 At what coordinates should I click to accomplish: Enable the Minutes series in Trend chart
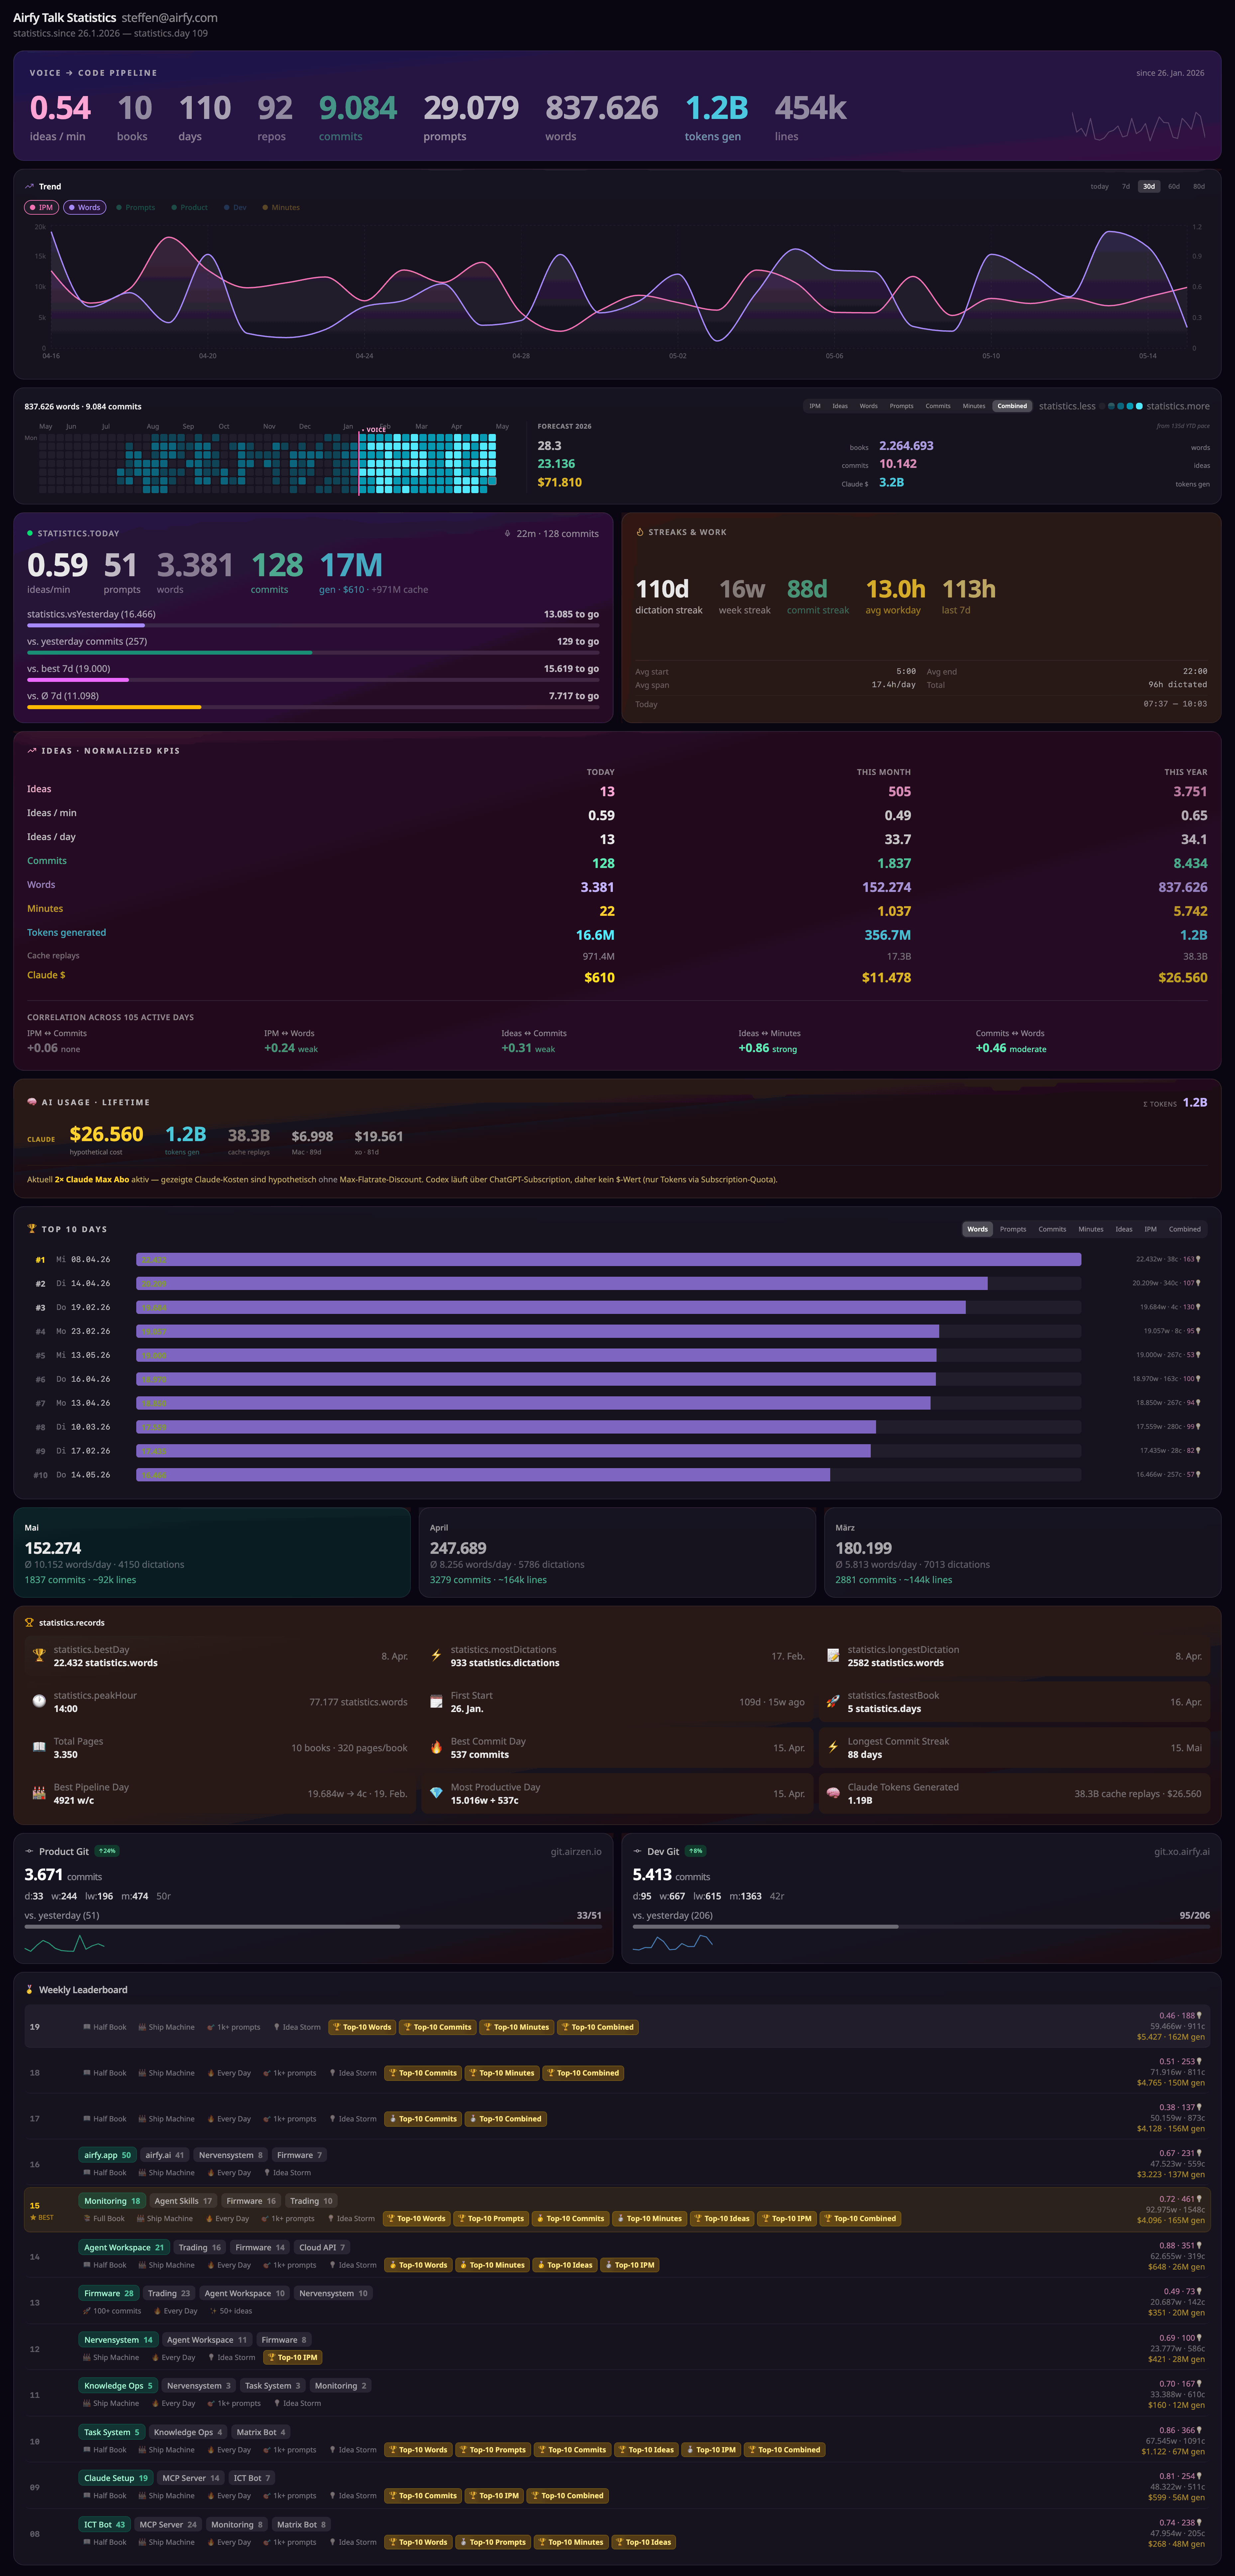(281, 207)
